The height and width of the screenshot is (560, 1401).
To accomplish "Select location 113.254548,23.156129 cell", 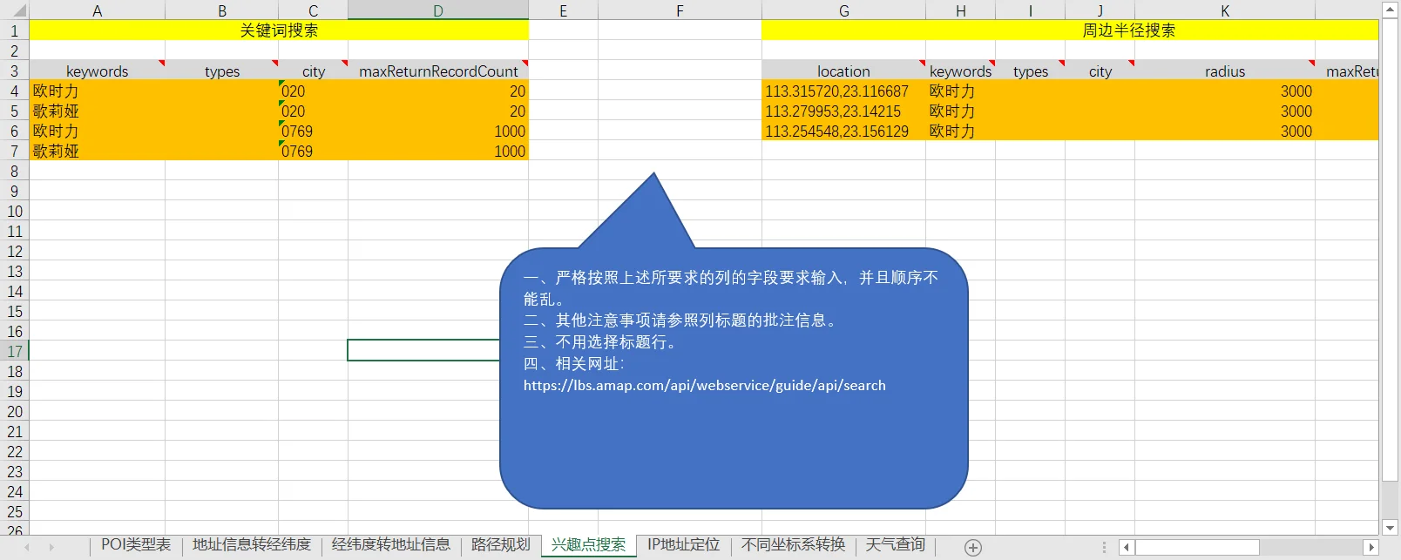I will click(843, 131).
